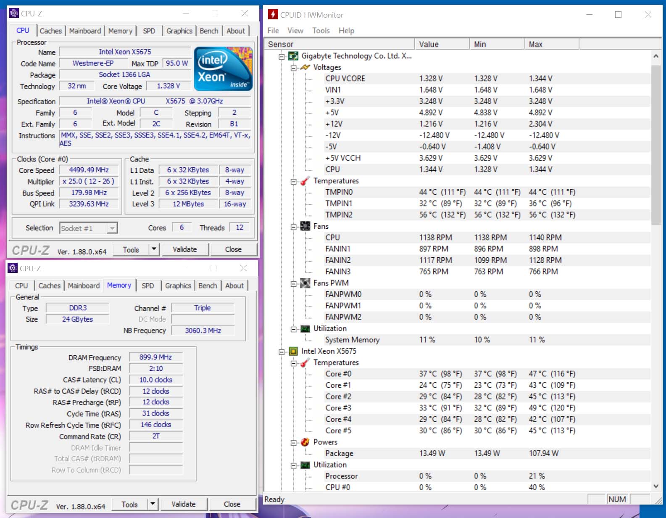Click the Intel Xeon X5675 chip icon

293,351
